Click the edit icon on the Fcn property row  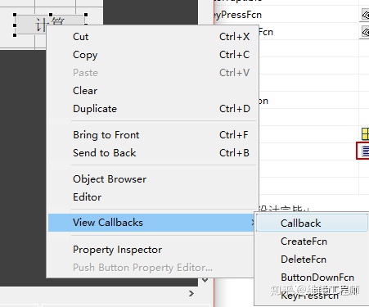pos(365,32)
